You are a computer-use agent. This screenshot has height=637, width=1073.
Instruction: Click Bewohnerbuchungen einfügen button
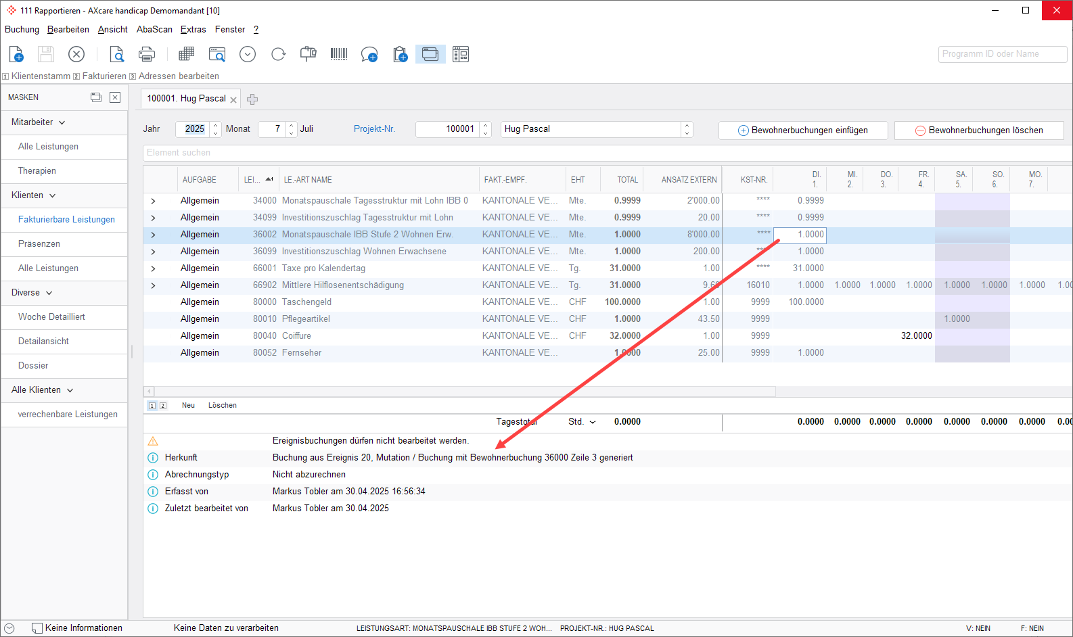coord(802,131)
